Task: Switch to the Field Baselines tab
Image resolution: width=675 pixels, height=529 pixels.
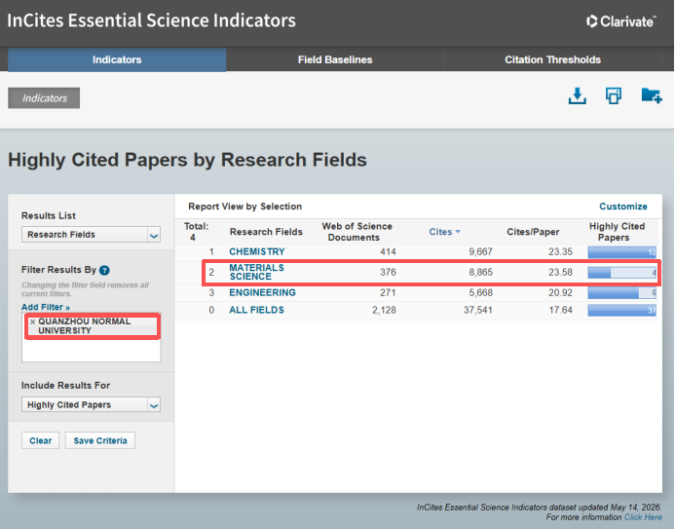Action: [335, 59]
